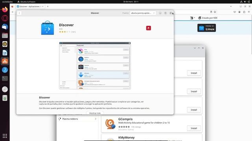
Task: Open a new tab in Firefox
Action: coord(48,7)
